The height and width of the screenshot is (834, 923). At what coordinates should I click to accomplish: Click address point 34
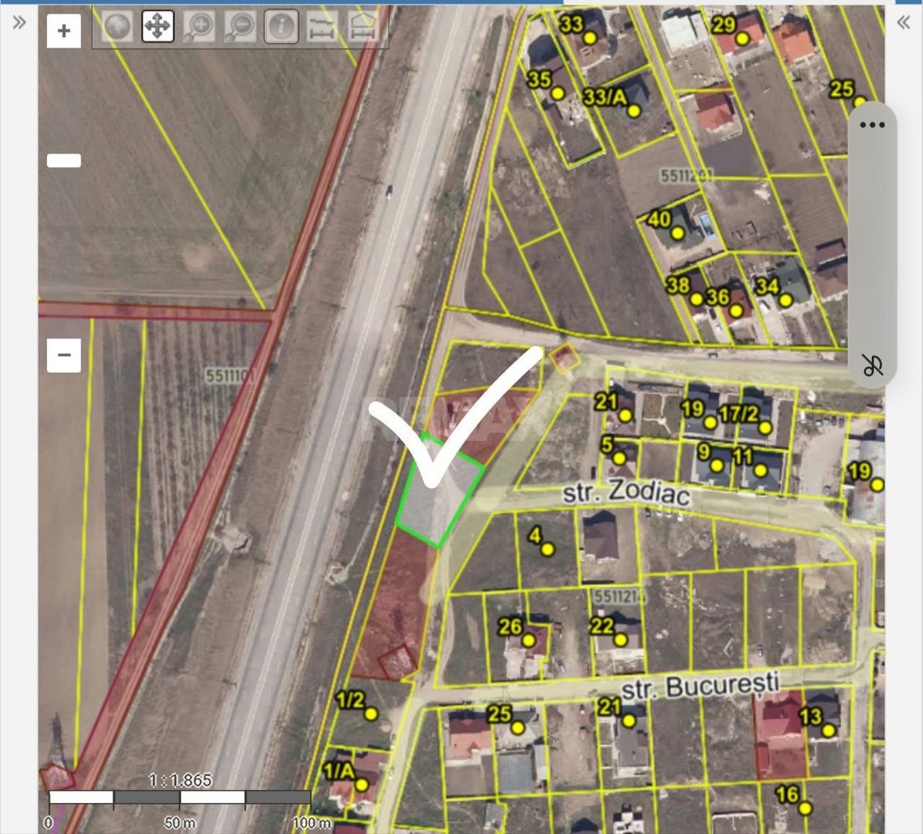click(786, 300)
